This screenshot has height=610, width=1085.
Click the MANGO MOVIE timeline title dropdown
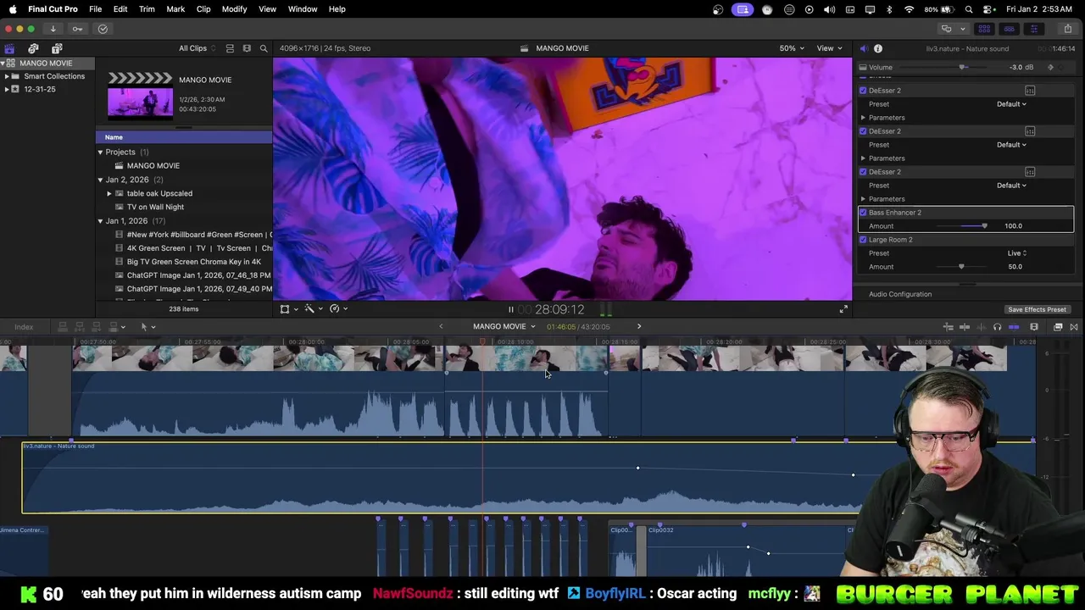point(504,326)
